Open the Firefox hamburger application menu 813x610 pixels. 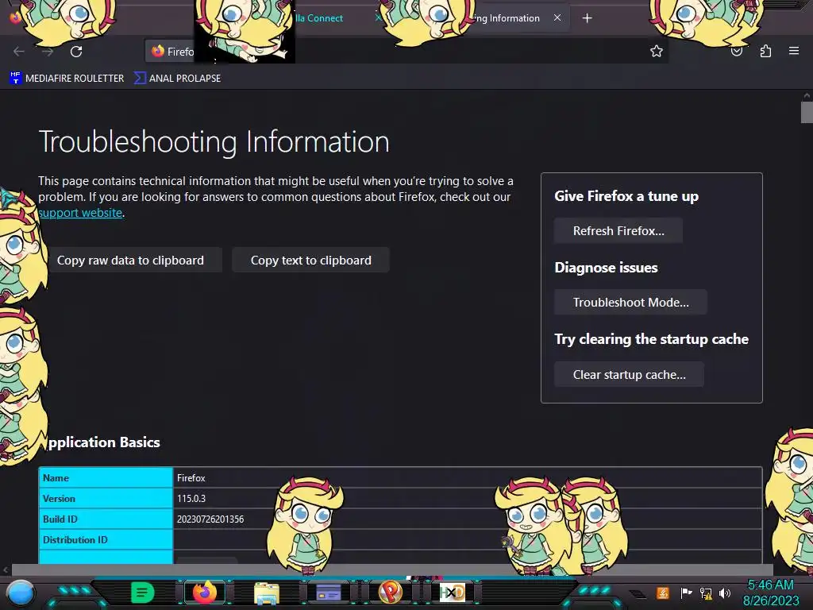pyautogui.click(x=794, y=51)
